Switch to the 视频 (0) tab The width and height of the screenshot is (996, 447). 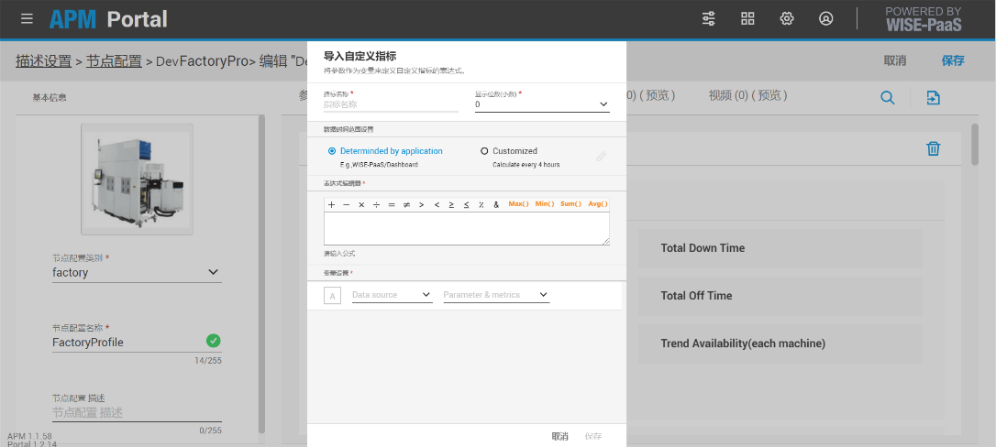pos(747,95)
